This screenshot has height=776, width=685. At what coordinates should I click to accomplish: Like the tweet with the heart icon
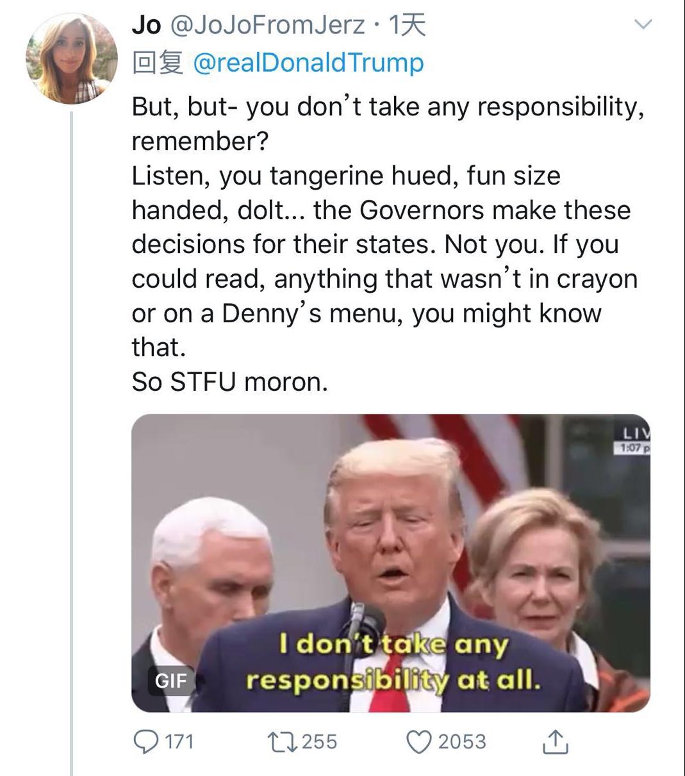[420, 741]
